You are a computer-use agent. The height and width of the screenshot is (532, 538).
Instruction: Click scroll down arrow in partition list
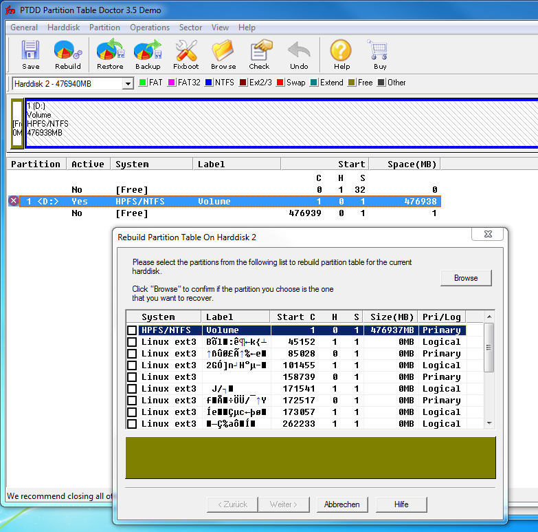click(x=489, y=423)
